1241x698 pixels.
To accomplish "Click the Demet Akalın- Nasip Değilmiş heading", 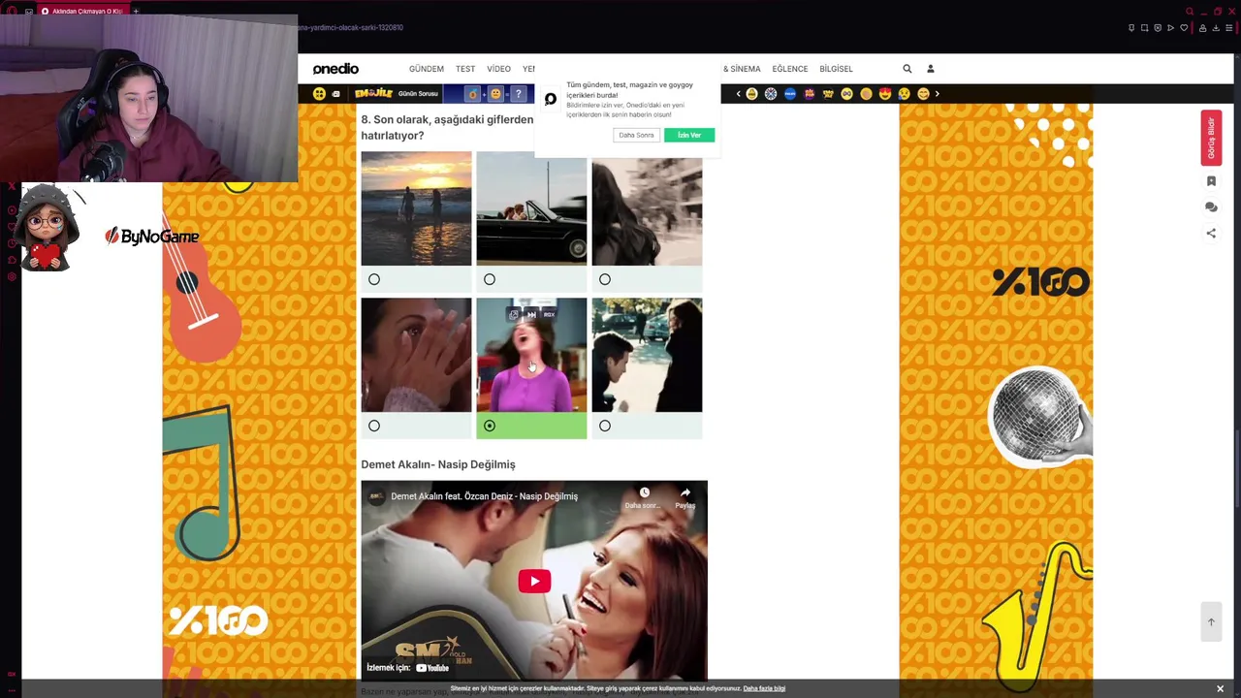I will click(438, 464).
